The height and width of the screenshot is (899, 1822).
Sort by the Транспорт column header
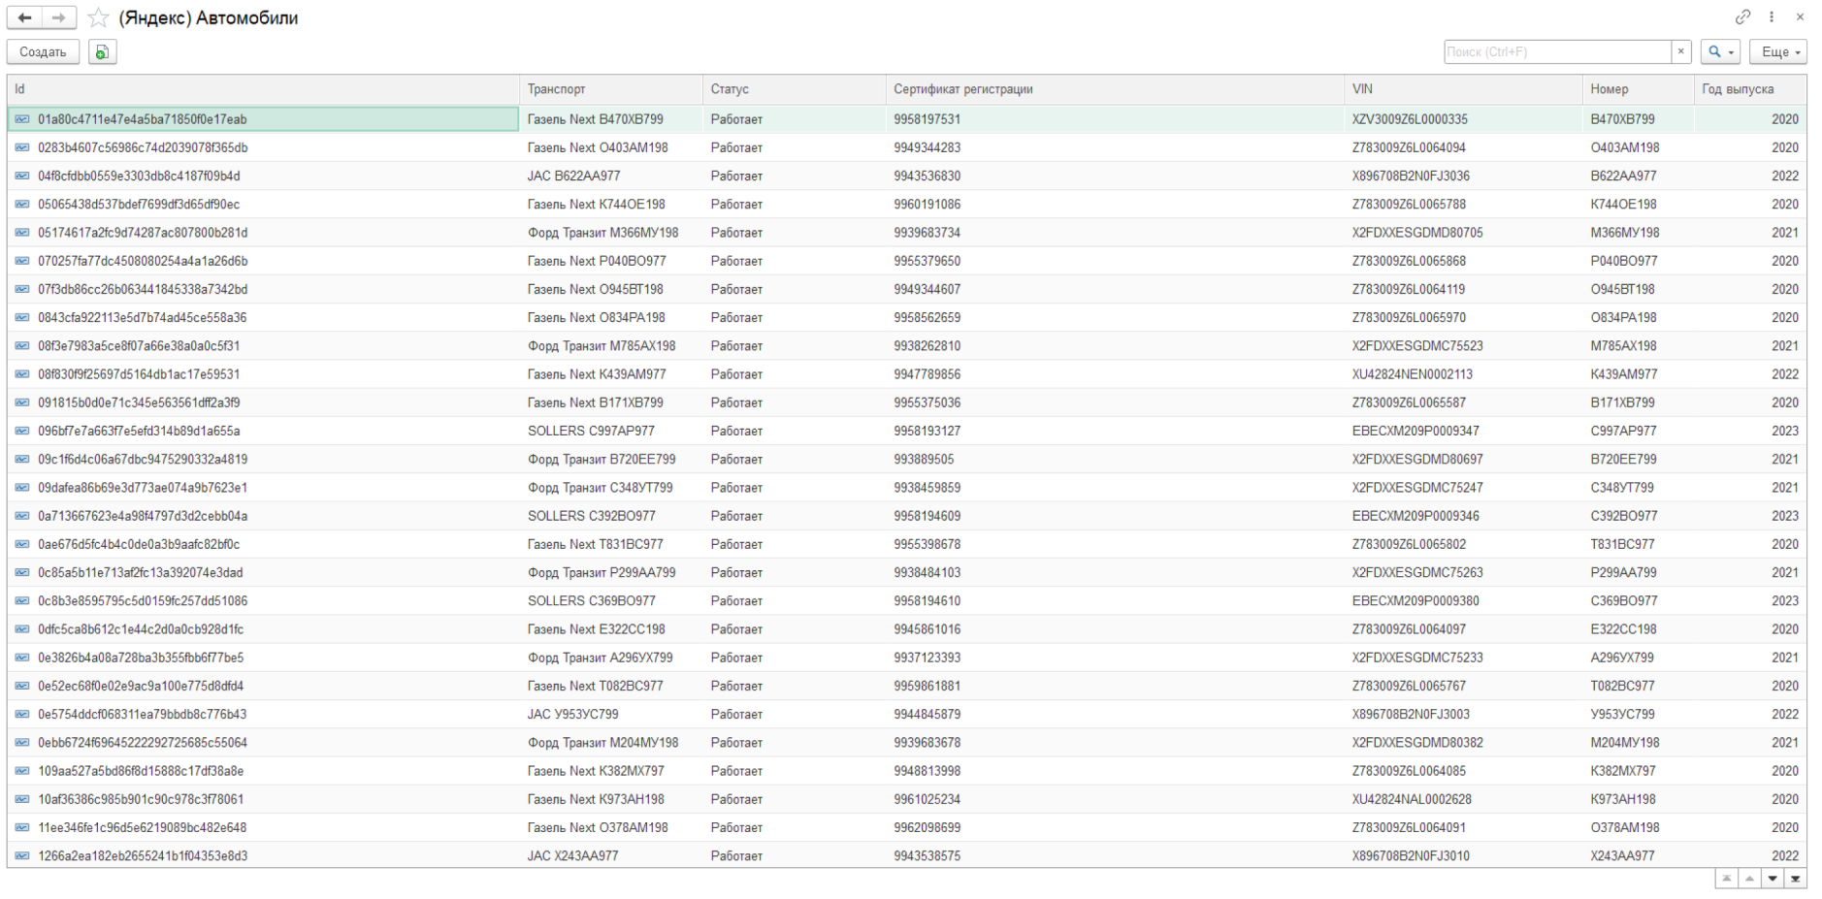click(611, 89)
